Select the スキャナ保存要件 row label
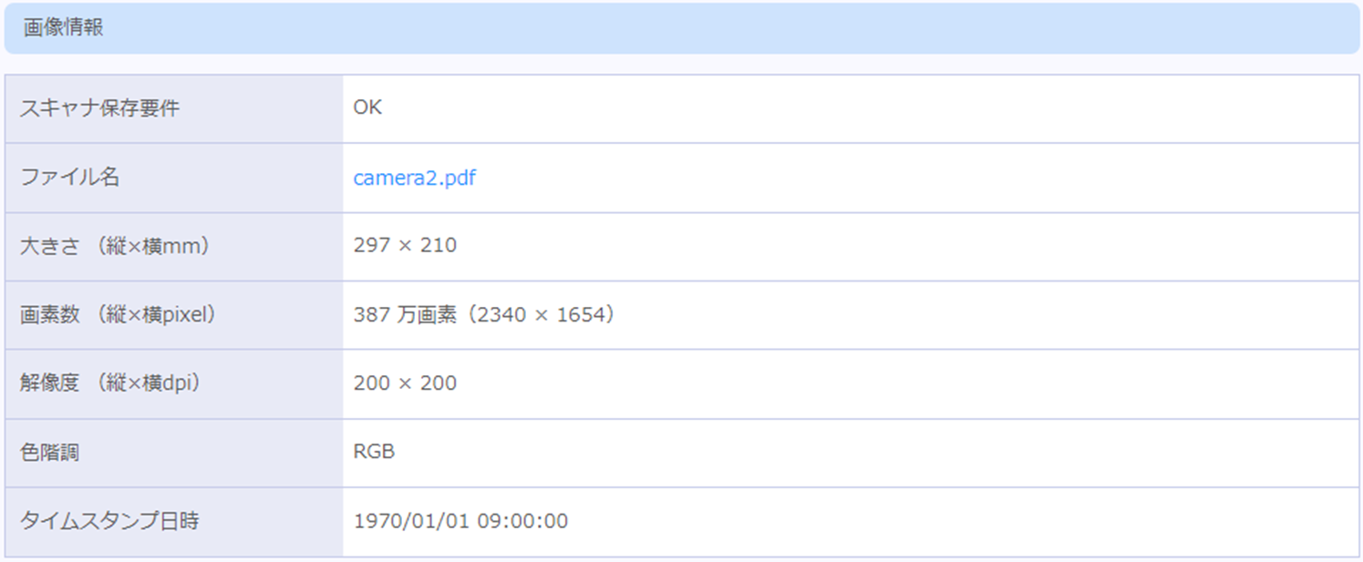This screenshot has height=562, width=1363. point(100,108)
